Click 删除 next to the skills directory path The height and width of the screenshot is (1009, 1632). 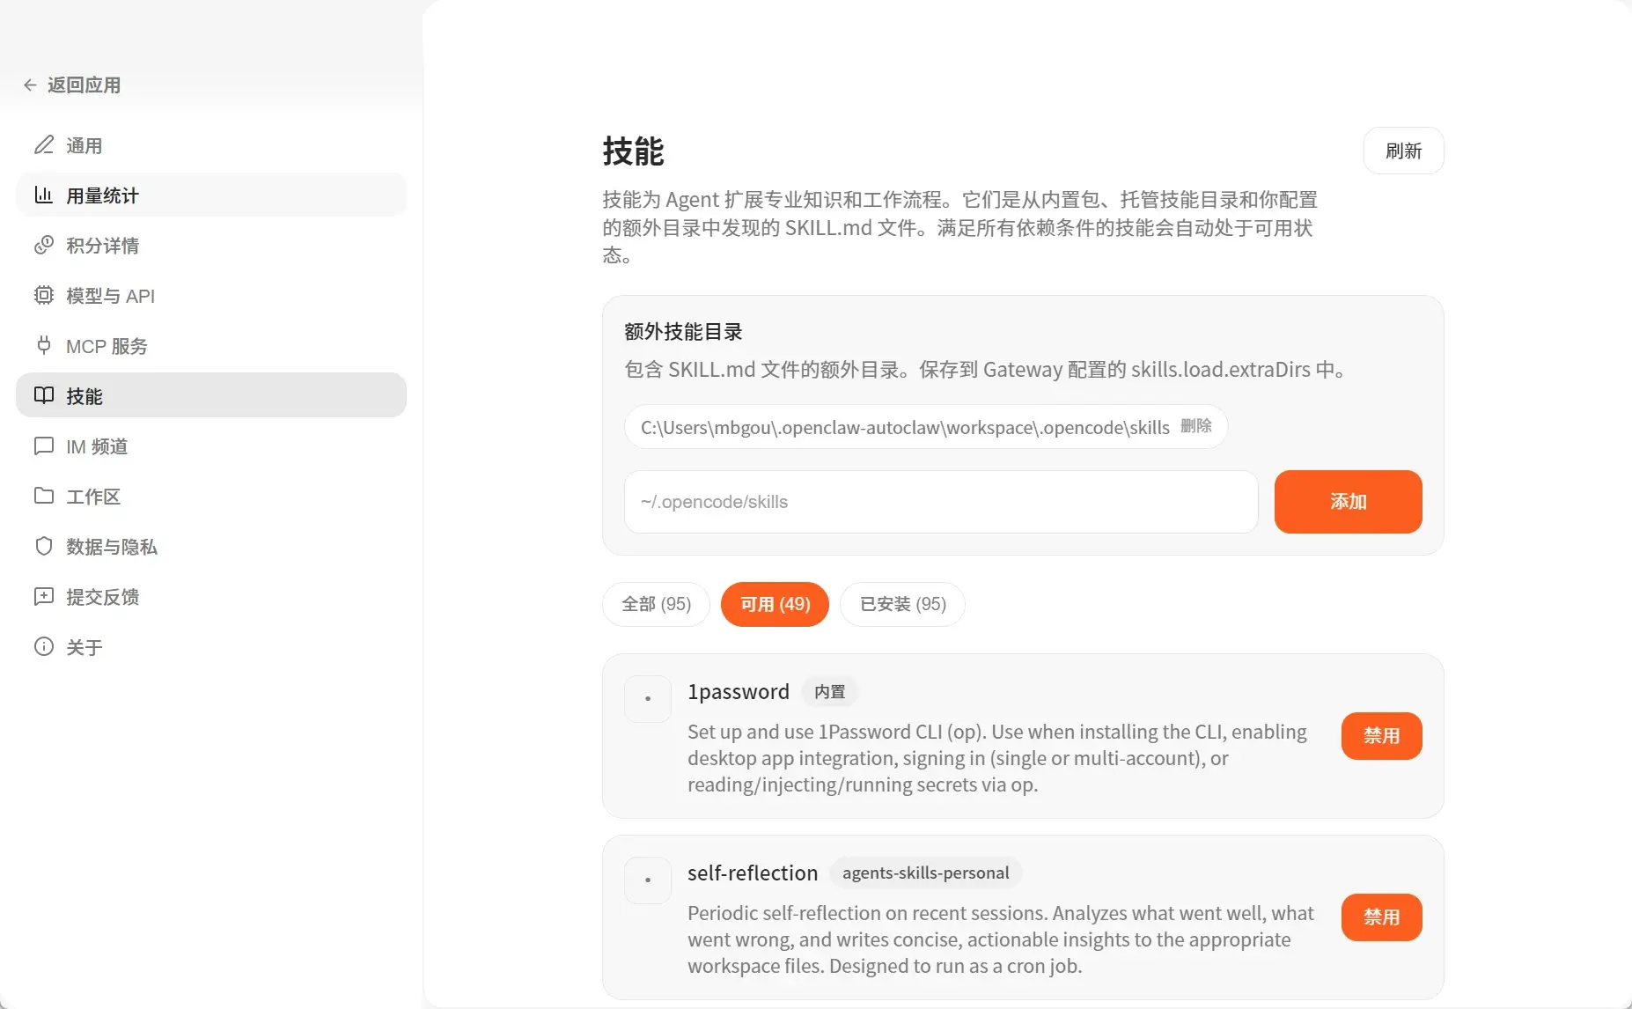pyautogui.click(x=1195, y=426)
